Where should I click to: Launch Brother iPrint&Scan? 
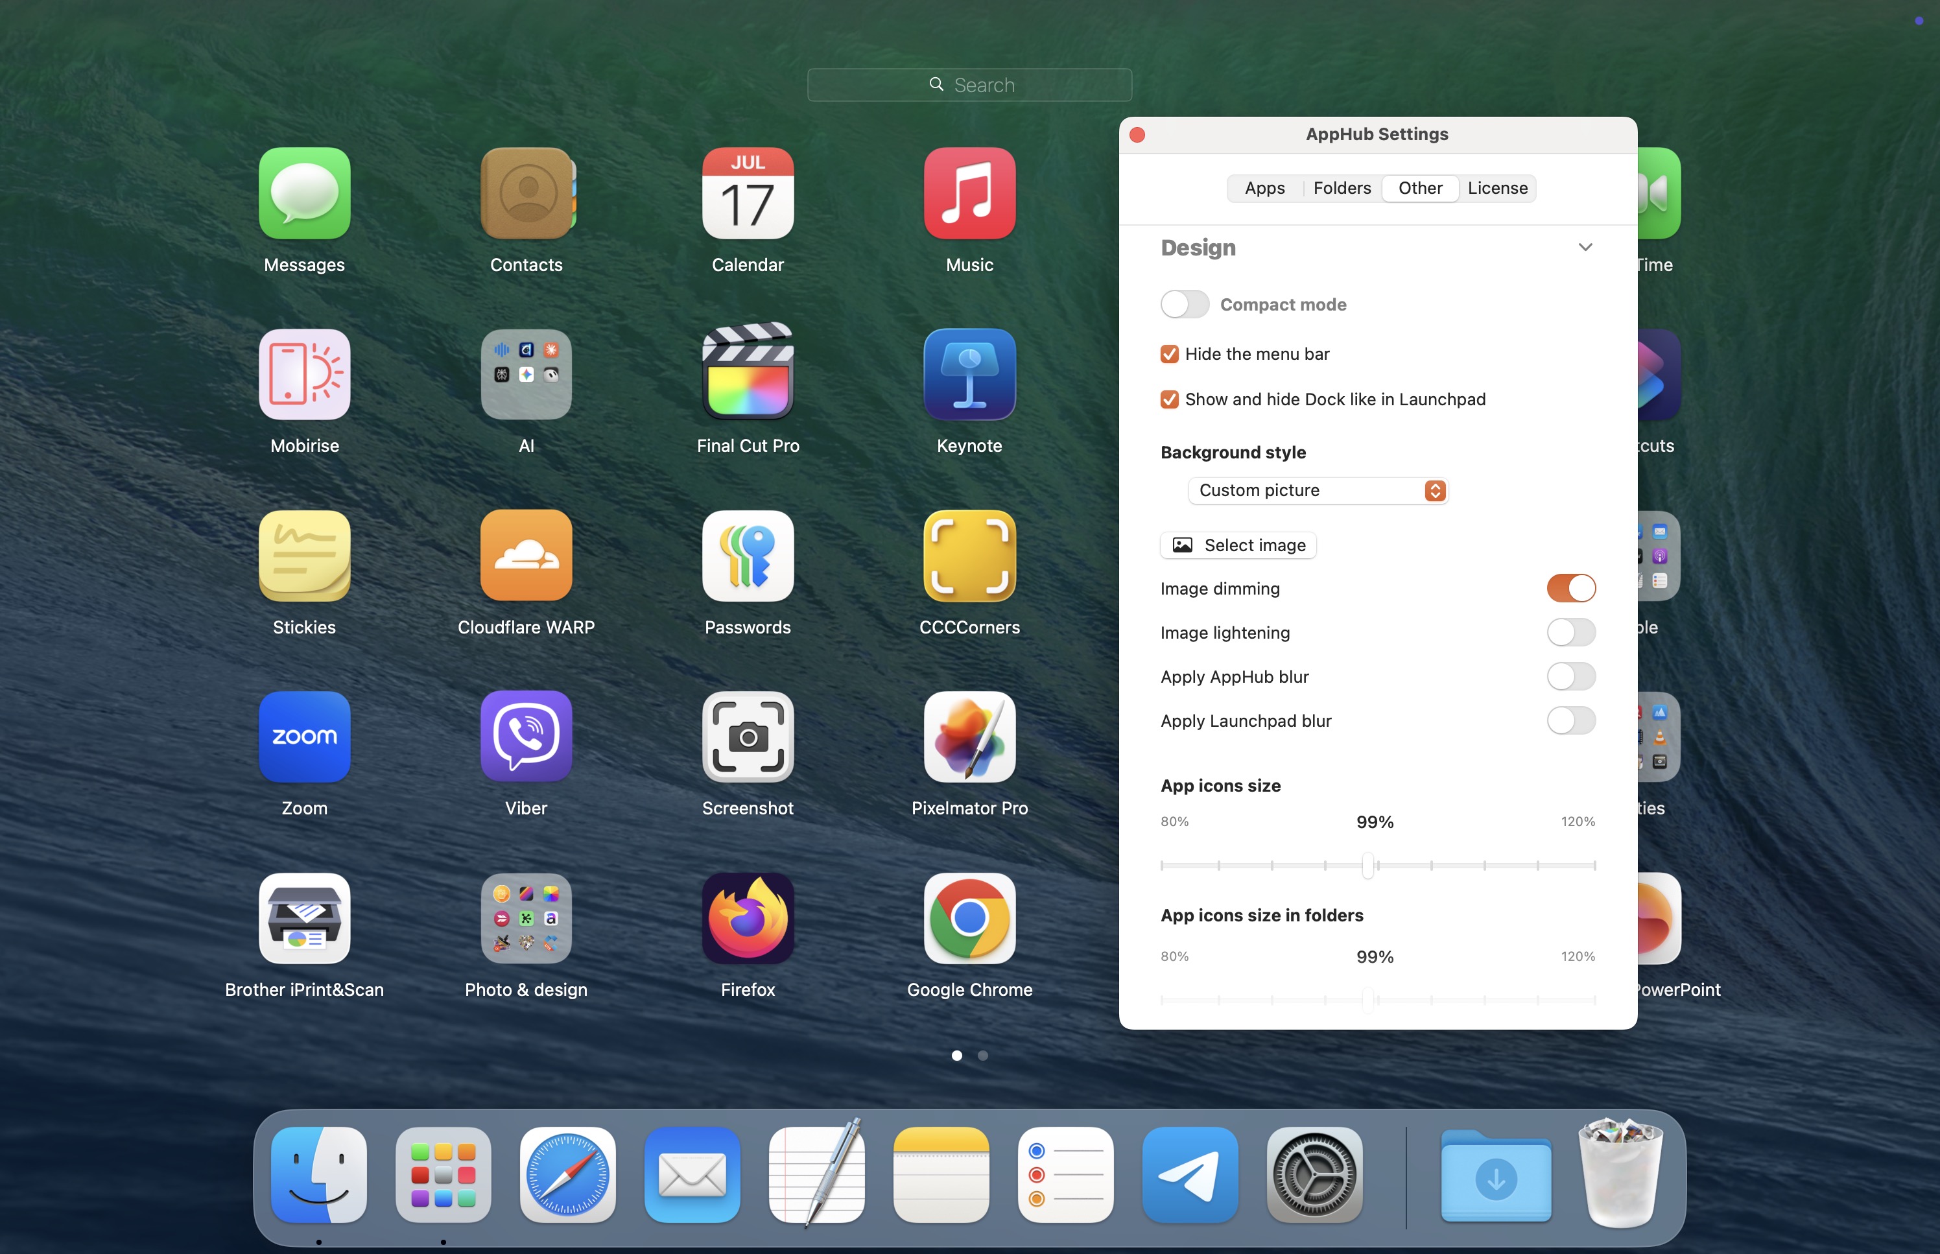[x=305, y=919]
